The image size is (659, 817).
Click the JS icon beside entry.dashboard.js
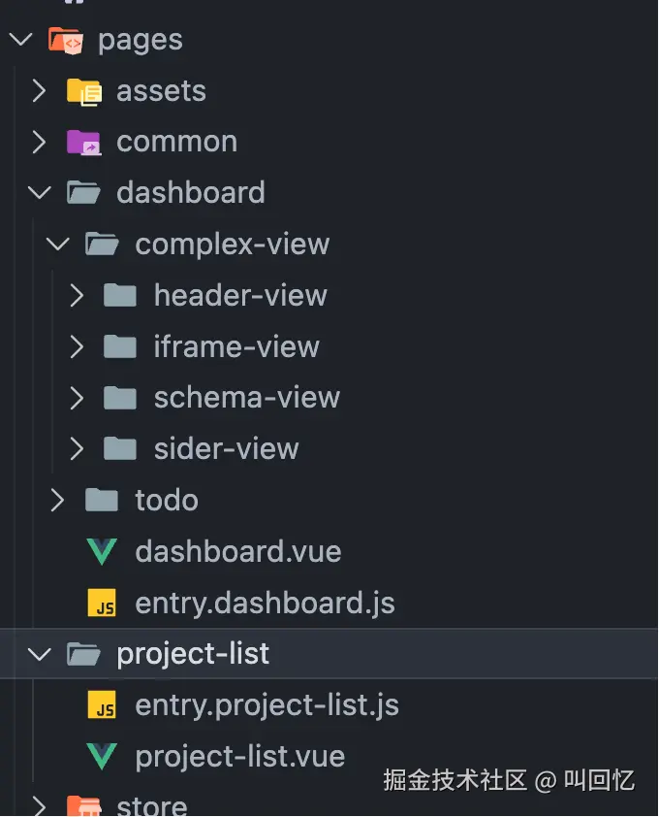(x=102, y=604)
